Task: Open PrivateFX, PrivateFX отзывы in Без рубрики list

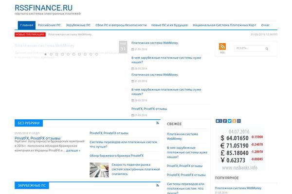Action: pyautogui.click(x=109, y=133)
